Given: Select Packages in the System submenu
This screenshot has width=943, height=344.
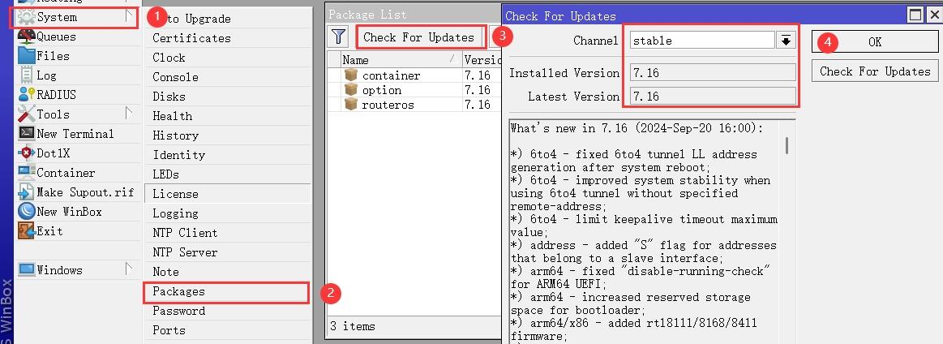Looking at the screenshot, I should pyautogui.click(x=226, y=292).
